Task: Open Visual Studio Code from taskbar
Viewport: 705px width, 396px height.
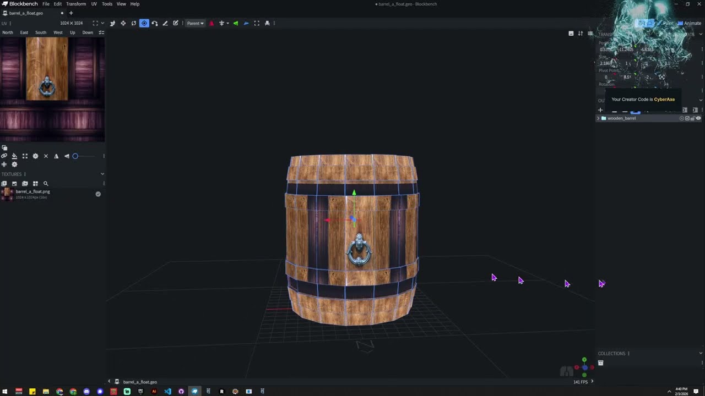Action: point(167,392)
